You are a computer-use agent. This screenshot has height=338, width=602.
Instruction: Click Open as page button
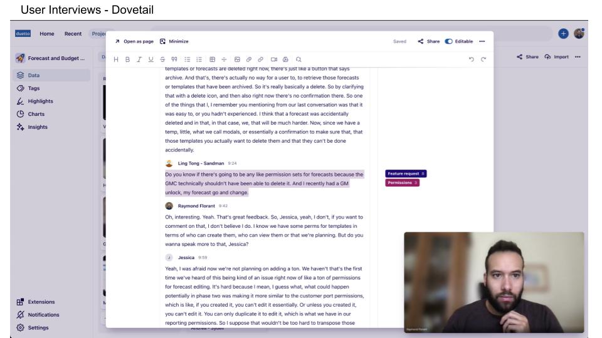(134, 41)
